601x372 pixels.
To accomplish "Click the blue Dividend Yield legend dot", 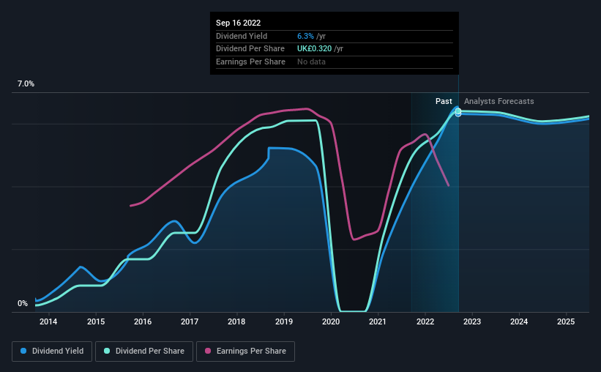I will click(23, 351).
